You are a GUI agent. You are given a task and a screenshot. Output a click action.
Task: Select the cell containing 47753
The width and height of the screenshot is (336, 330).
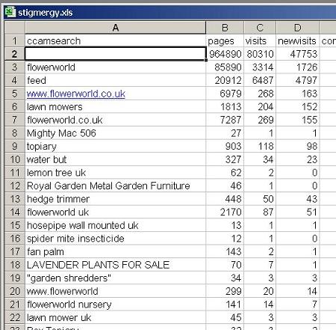point(297,54)
